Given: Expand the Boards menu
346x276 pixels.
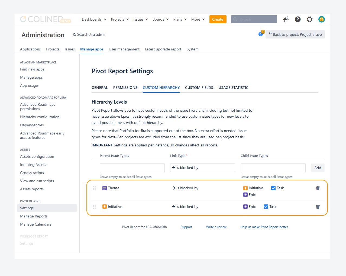Looking at the screenshot, I should click(161, 19).
